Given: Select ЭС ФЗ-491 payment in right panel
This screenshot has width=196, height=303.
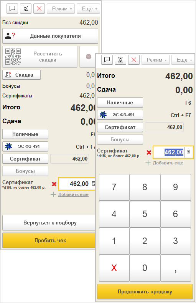Looking at the screenshot, I should tap(120, 115).
